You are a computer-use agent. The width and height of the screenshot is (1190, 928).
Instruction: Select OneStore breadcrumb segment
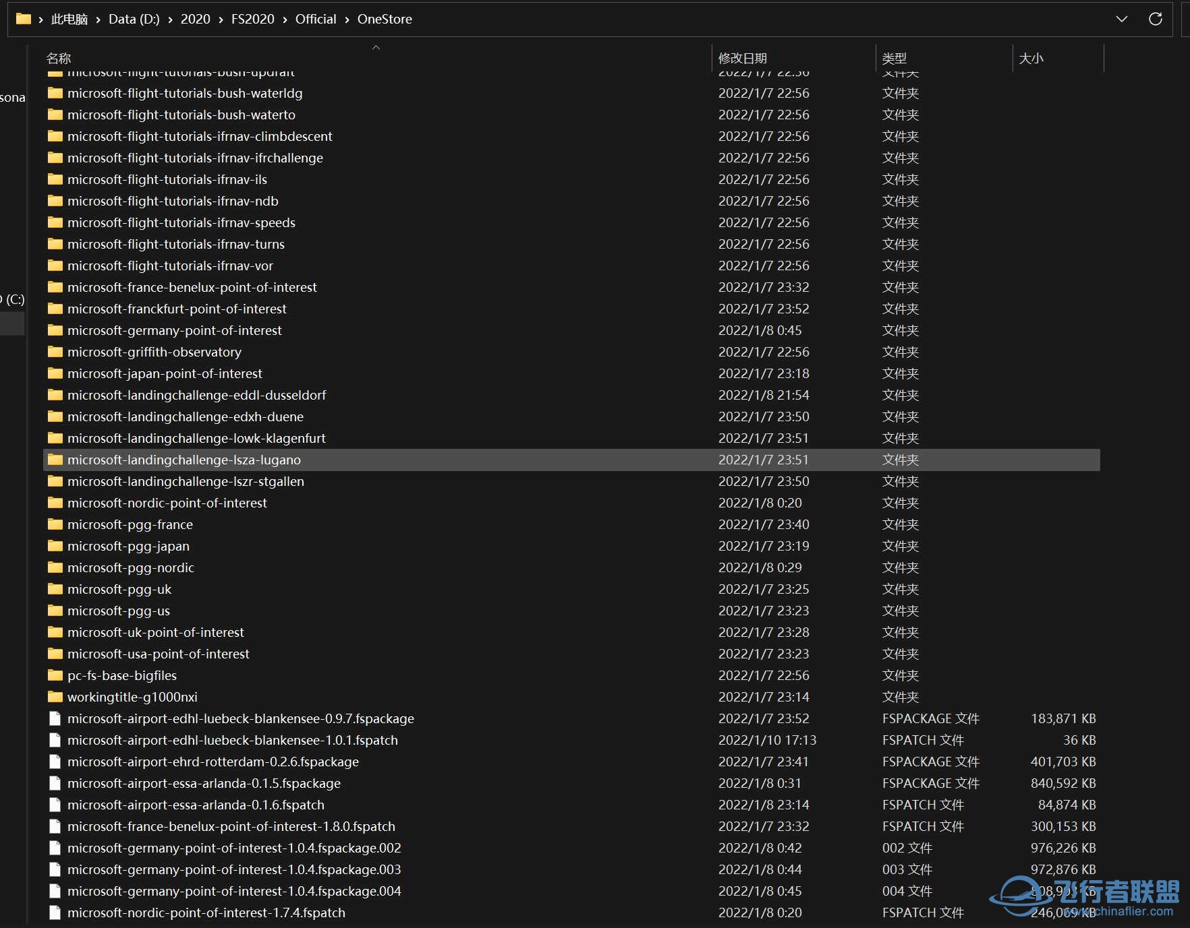385,19
